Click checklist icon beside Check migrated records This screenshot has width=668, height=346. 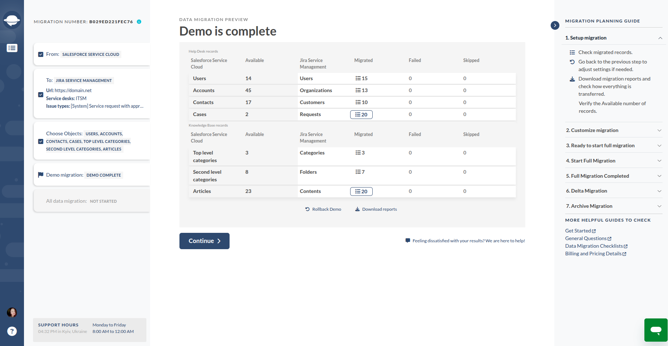tap(572, 53)
